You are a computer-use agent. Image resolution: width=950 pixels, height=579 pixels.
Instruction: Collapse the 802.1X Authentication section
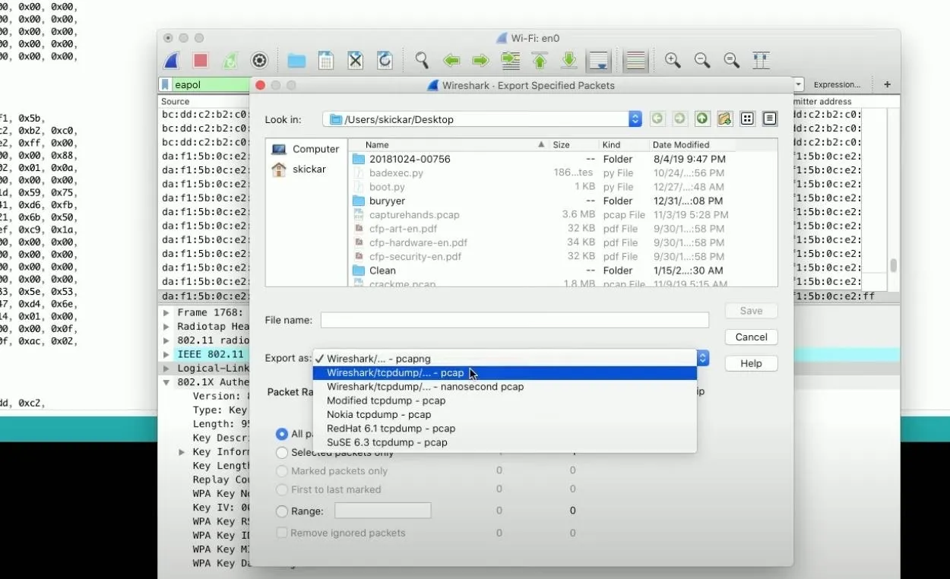tap(166, 382)
